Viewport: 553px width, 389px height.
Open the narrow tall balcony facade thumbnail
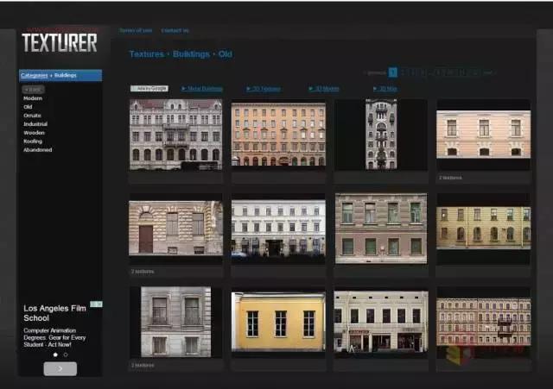tap(381, 135)
